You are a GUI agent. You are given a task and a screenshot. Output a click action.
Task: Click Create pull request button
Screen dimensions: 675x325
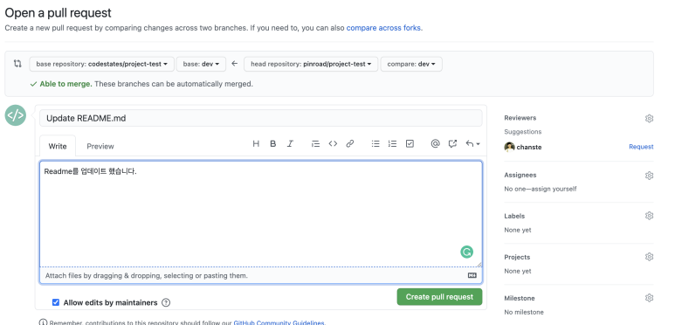pos(439,296)
